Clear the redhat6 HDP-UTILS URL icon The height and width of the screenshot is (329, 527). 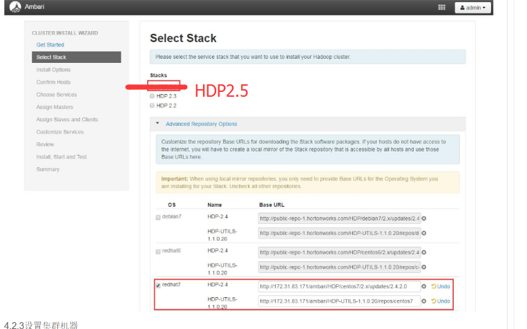coord(423,267)
